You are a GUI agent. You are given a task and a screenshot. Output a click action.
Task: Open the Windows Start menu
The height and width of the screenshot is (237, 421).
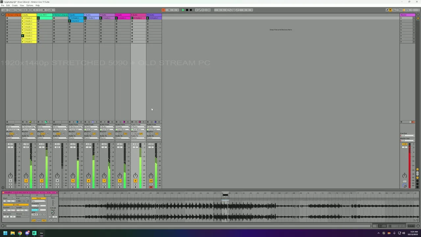tap(5, 233)
